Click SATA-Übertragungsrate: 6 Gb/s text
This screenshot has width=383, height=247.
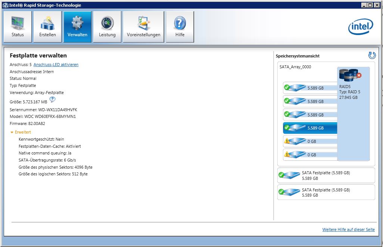[x=47, y=160]
